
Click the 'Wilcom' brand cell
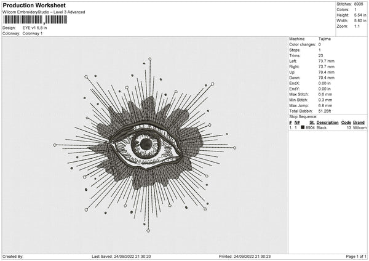[360, 127]
